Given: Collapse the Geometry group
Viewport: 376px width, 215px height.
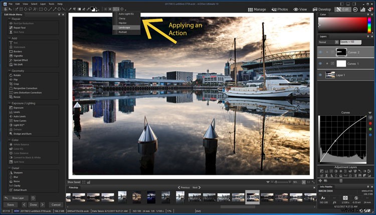Looking at the screenshot, I should [x=10, y=71].
